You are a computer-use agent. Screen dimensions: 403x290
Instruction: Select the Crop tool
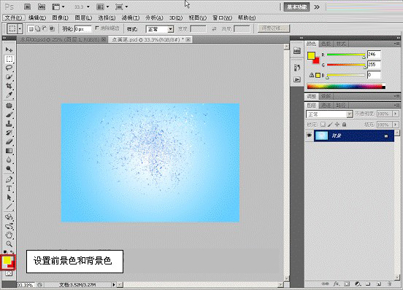tap(9, 86)
